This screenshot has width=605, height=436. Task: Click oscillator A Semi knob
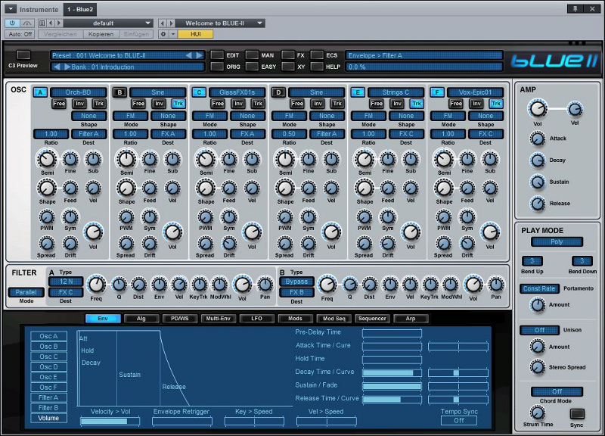click(47, 159)
